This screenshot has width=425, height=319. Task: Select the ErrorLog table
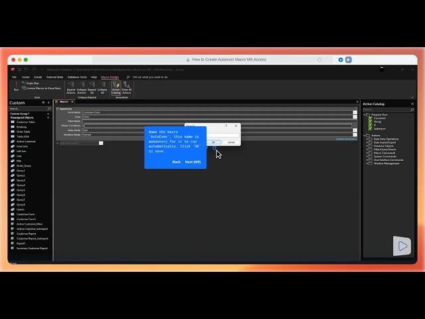tap(19, 127)
